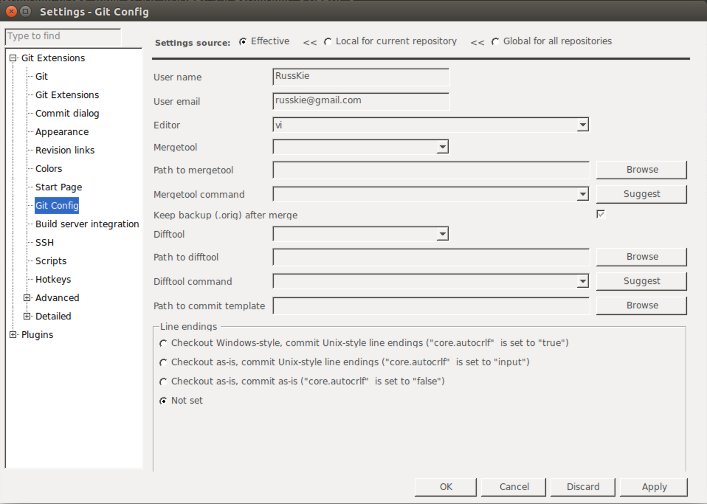Apply the settings changes

click(654, 487)
